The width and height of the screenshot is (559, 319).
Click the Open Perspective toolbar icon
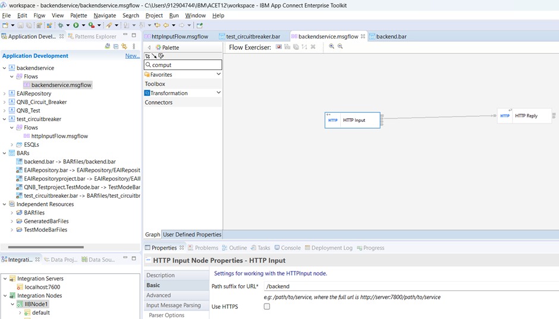[x=200, y=26]
